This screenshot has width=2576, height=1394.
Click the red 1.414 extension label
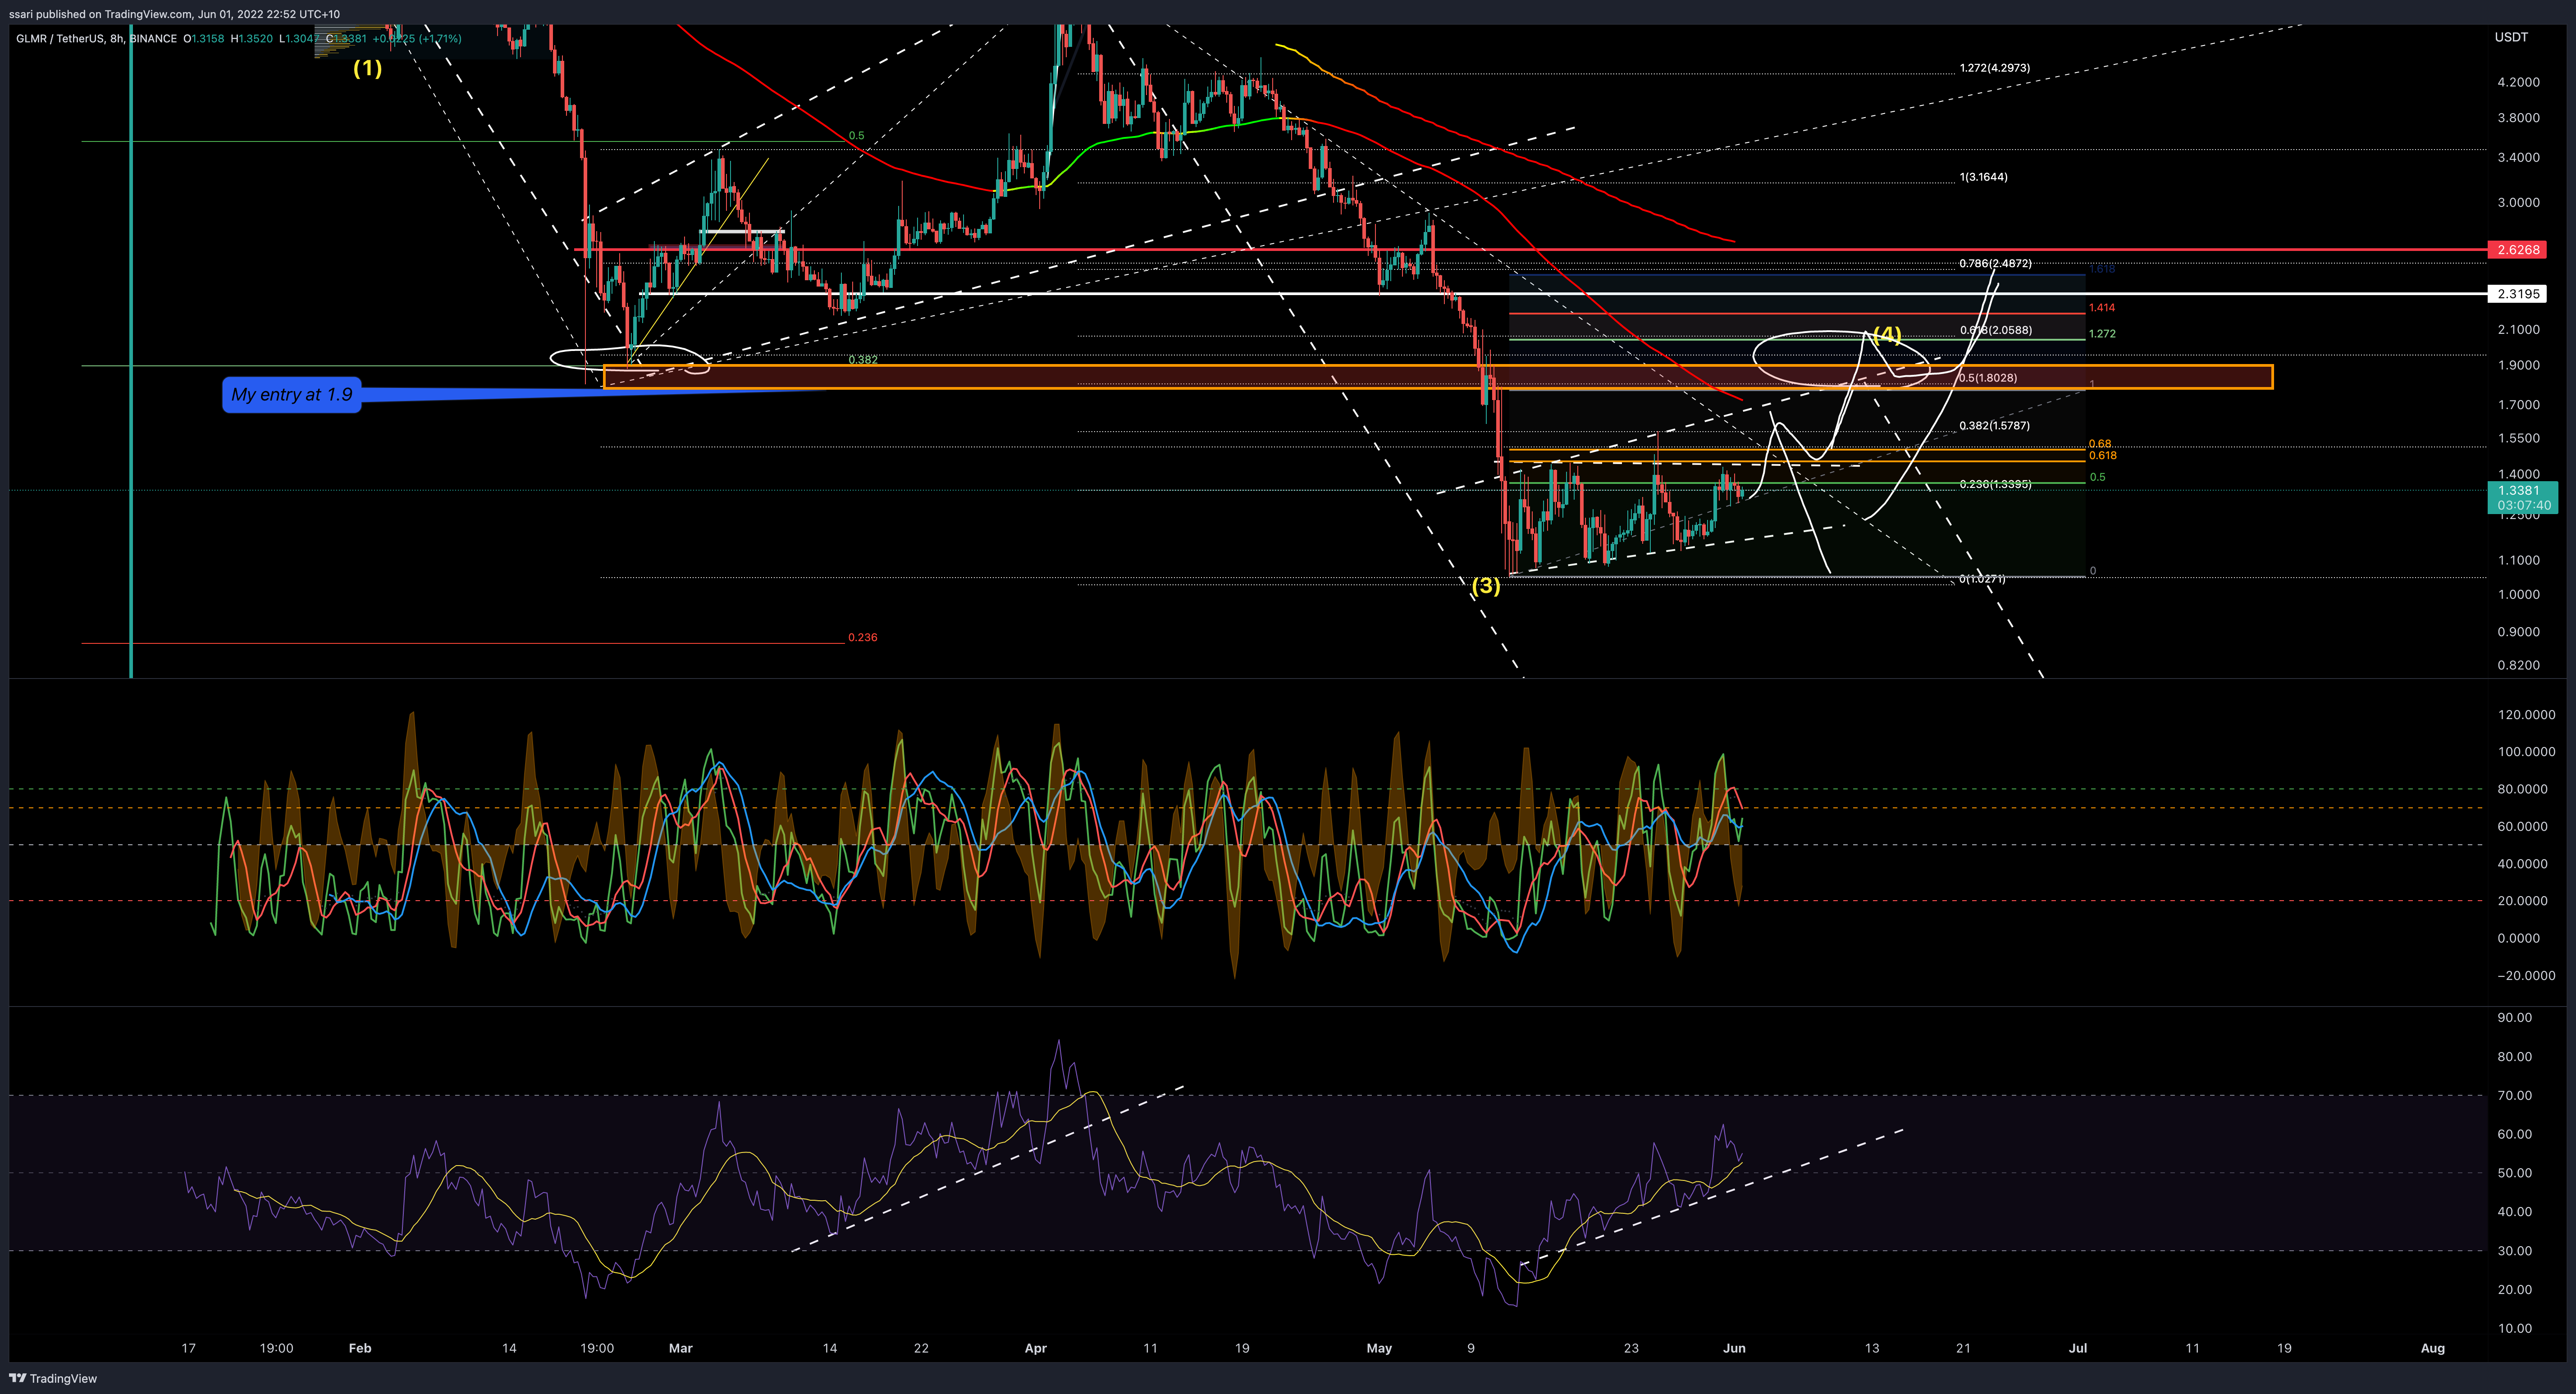click(2102, 308)
